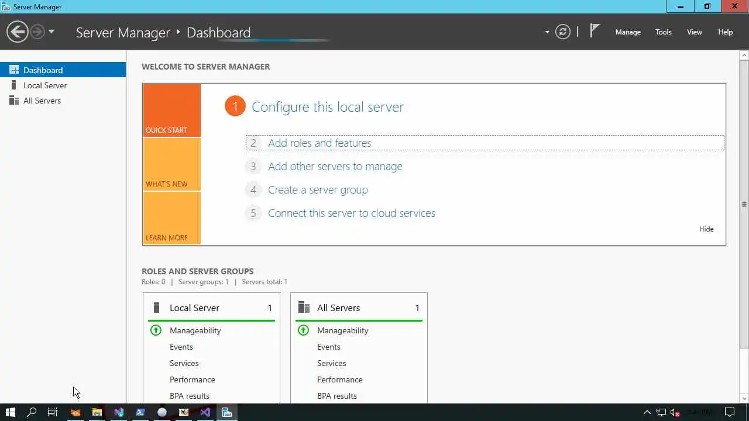Refresh the Server Manager dashboard
This screenshot has height=421, width=749.
[563, 32]
